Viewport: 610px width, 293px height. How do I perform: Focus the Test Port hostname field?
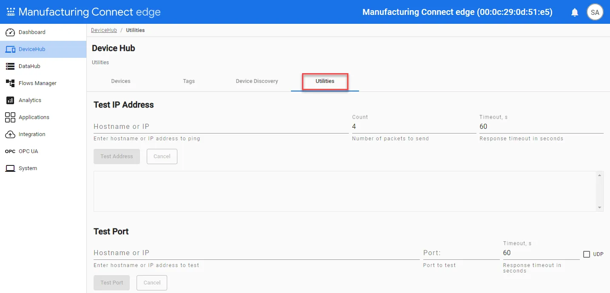coord(257,253)
